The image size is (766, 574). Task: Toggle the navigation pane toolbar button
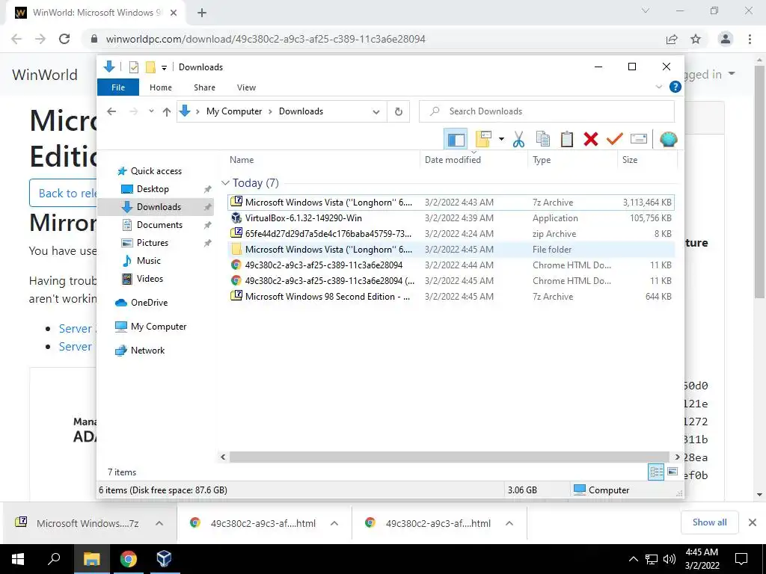pos(456,140)
